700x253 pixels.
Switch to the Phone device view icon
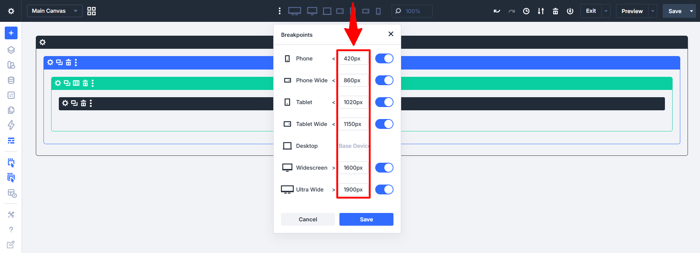click(378, 11)
